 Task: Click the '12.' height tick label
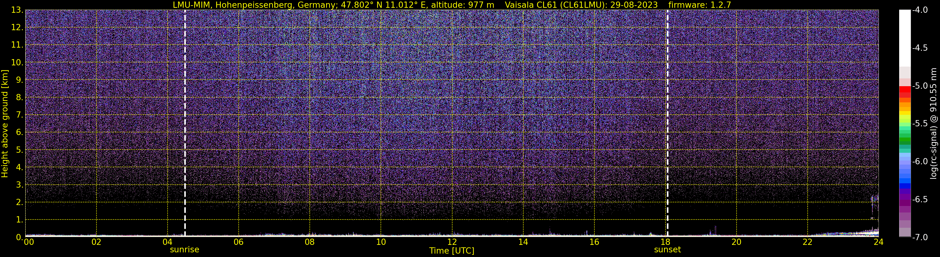point(17,28)
